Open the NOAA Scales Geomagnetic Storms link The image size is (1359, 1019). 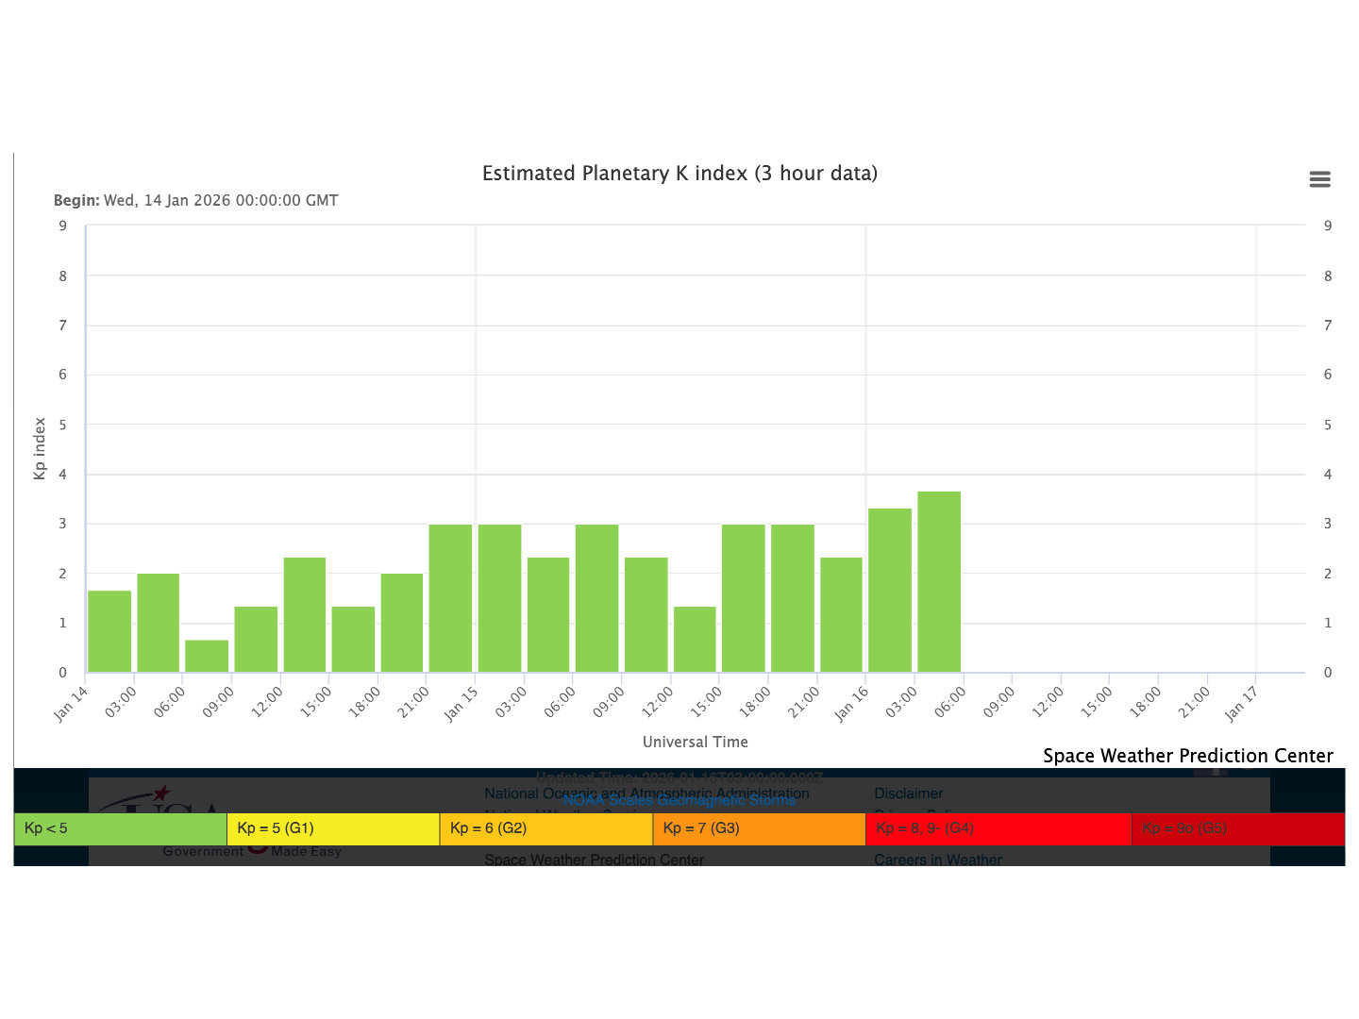tap(679, 801)
